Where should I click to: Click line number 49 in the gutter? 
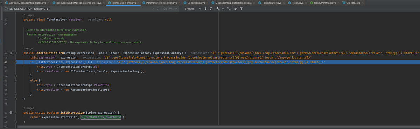(x=6, y=62)
